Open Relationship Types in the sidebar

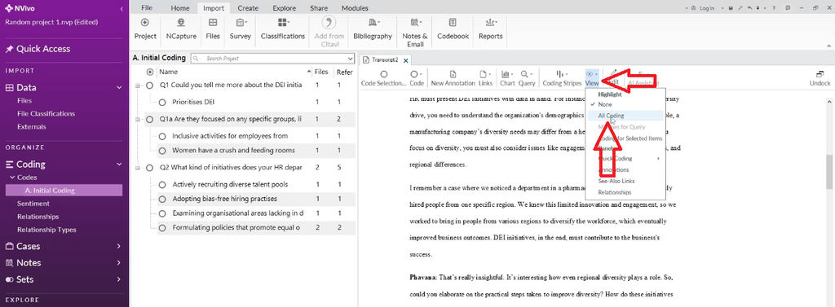46,230
